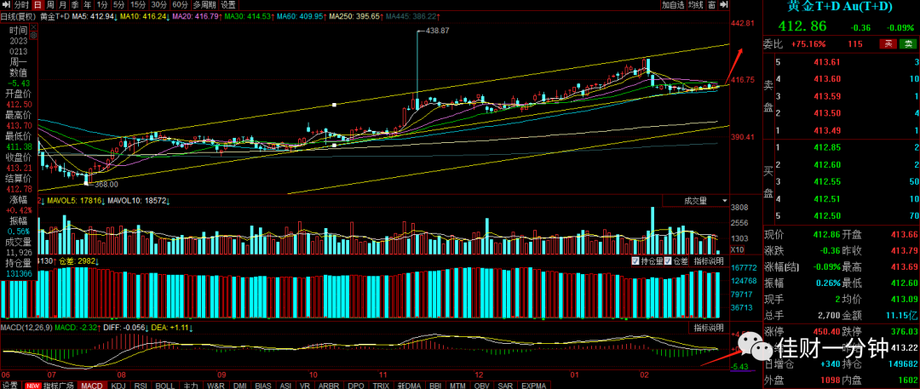
Task: Click 指标说明 in the MACD panel
Action: (x=709, y=327)
